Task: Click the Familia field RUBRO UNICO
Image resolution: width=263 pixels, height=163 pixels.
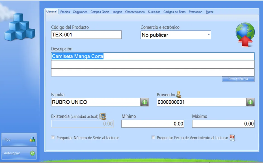Action: tap(96, 102)
